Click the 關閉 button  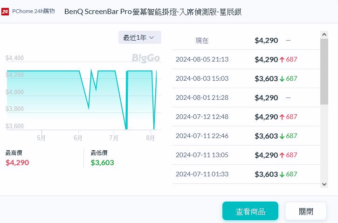click(x=306, y=211)
